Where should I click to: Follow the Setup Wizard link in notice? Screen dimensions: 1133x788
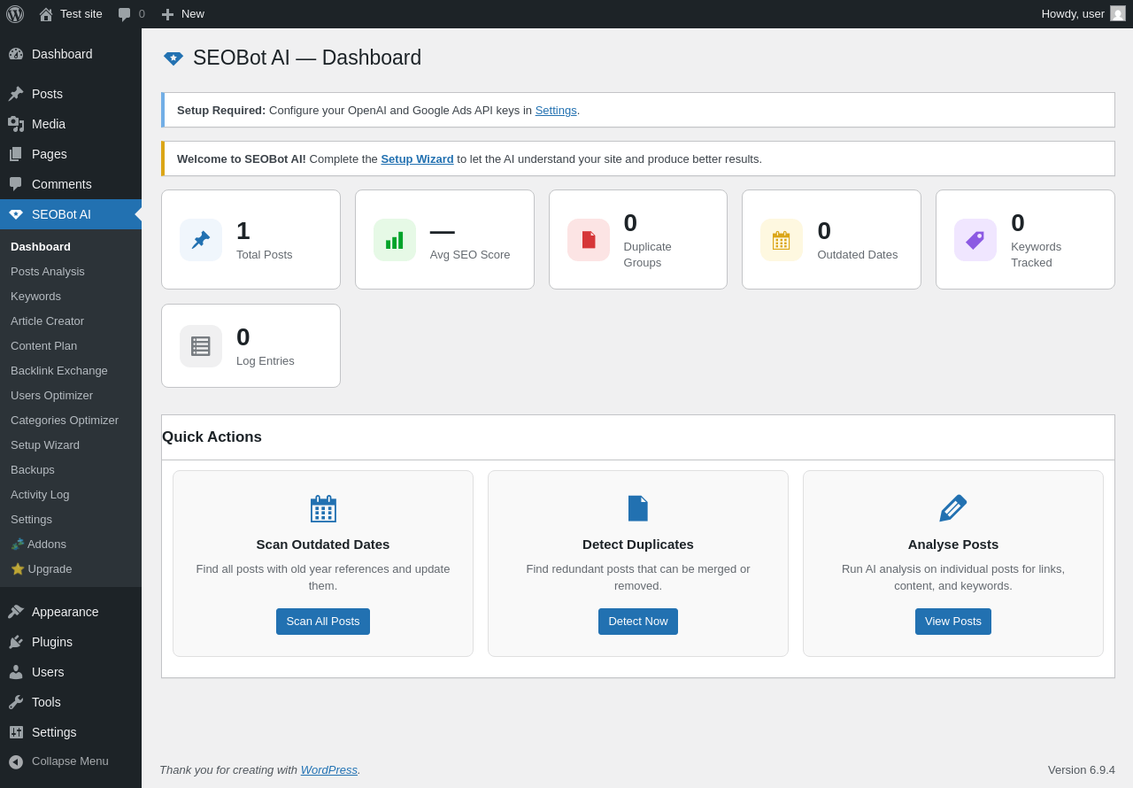[417, 159]
